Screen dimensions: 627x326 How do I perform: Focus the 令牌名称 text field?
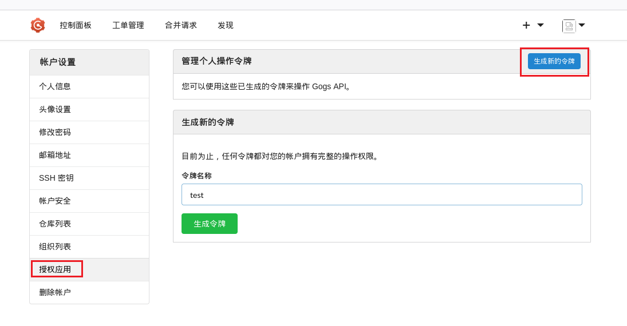click(381, 194)
